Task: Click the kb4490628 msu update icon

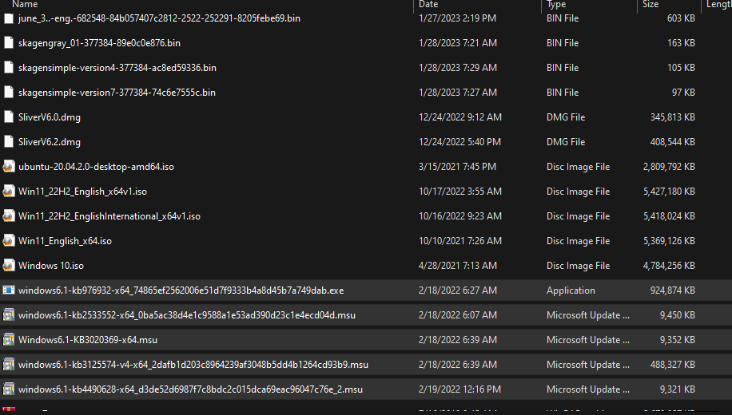Action: tap(9, 389)
